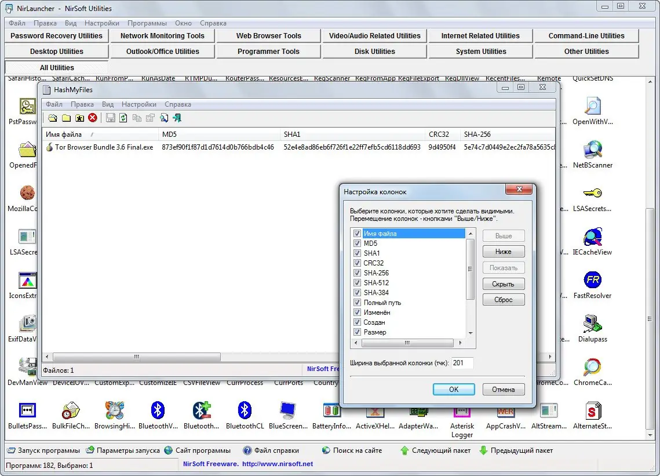Open the nirsoft.net link in status bar
Viewport: 660px width, 476px height.
278,464
